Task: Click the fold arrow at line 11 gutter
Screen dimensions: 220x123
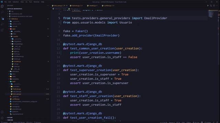Action: tap(61, 42)
